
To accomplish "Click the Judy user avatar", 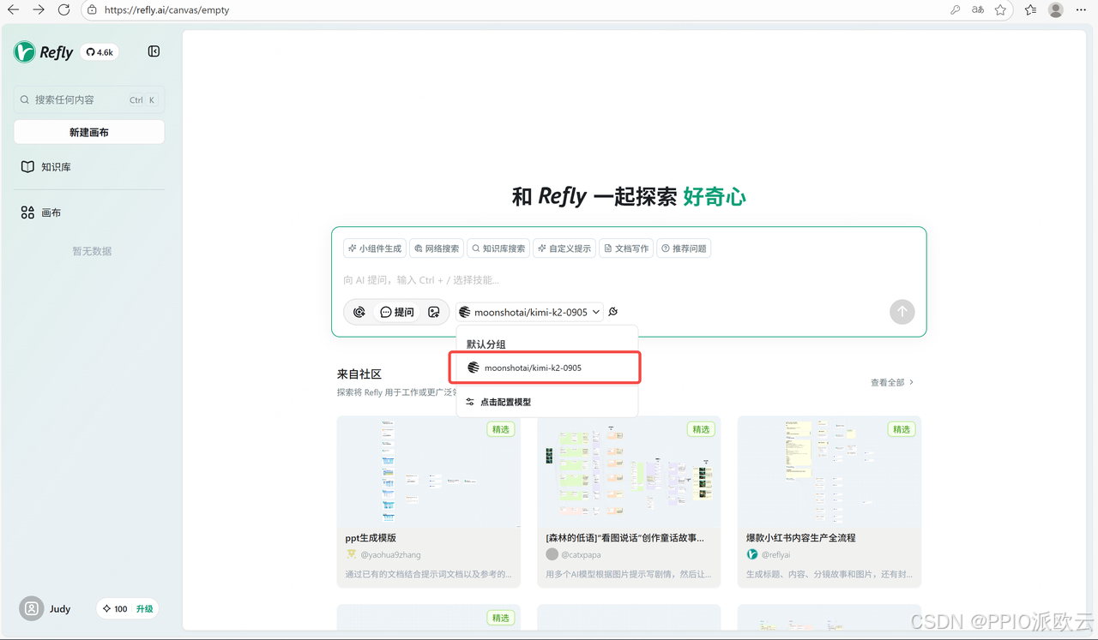I will pyautogui.click(x=32, y=608).
